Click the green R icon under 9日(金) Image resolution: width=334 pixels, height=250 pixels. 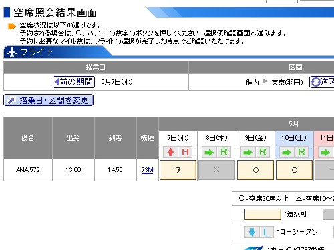(x=263, y=152)
